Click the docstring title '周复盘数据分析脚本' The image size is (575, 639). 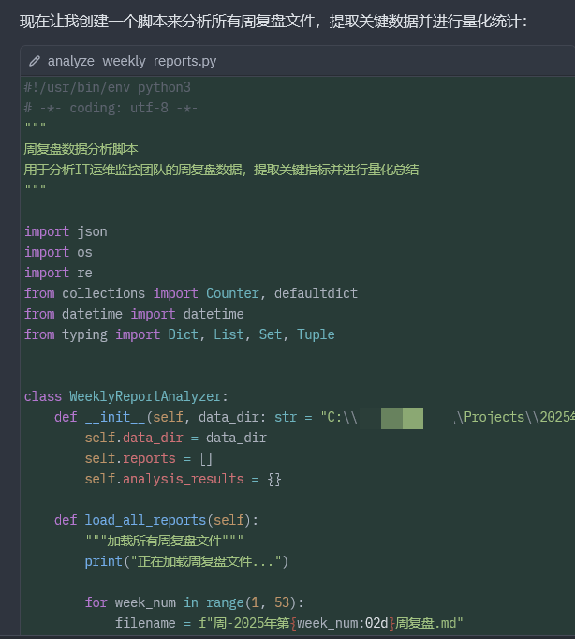81,149
